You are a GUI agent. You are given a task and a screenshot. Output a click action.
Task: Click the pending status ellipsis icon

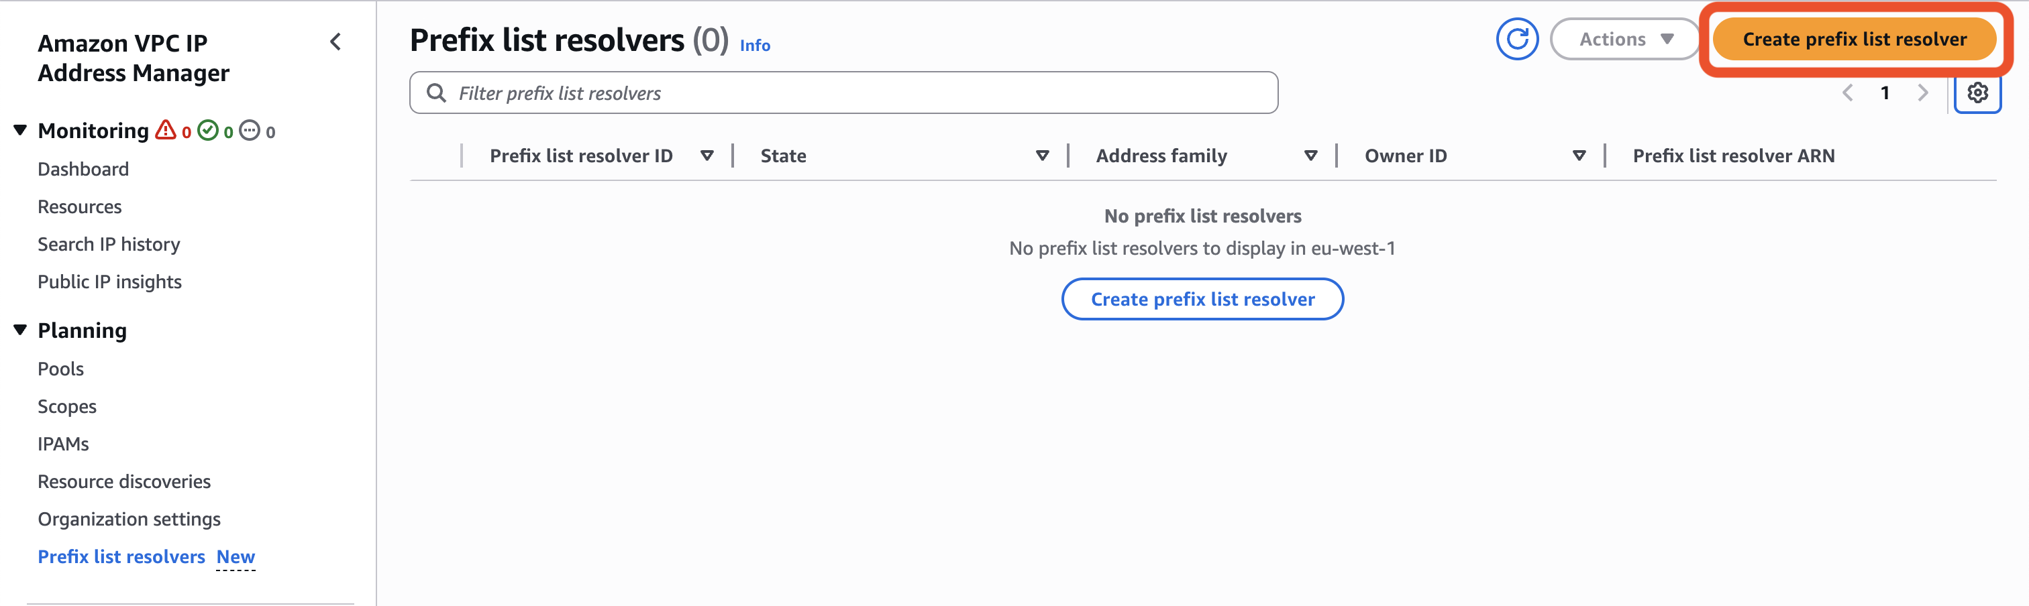(250, 130)
